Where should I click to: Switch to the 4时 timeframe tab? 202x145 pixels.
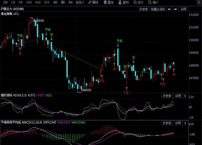coord(55,2)
